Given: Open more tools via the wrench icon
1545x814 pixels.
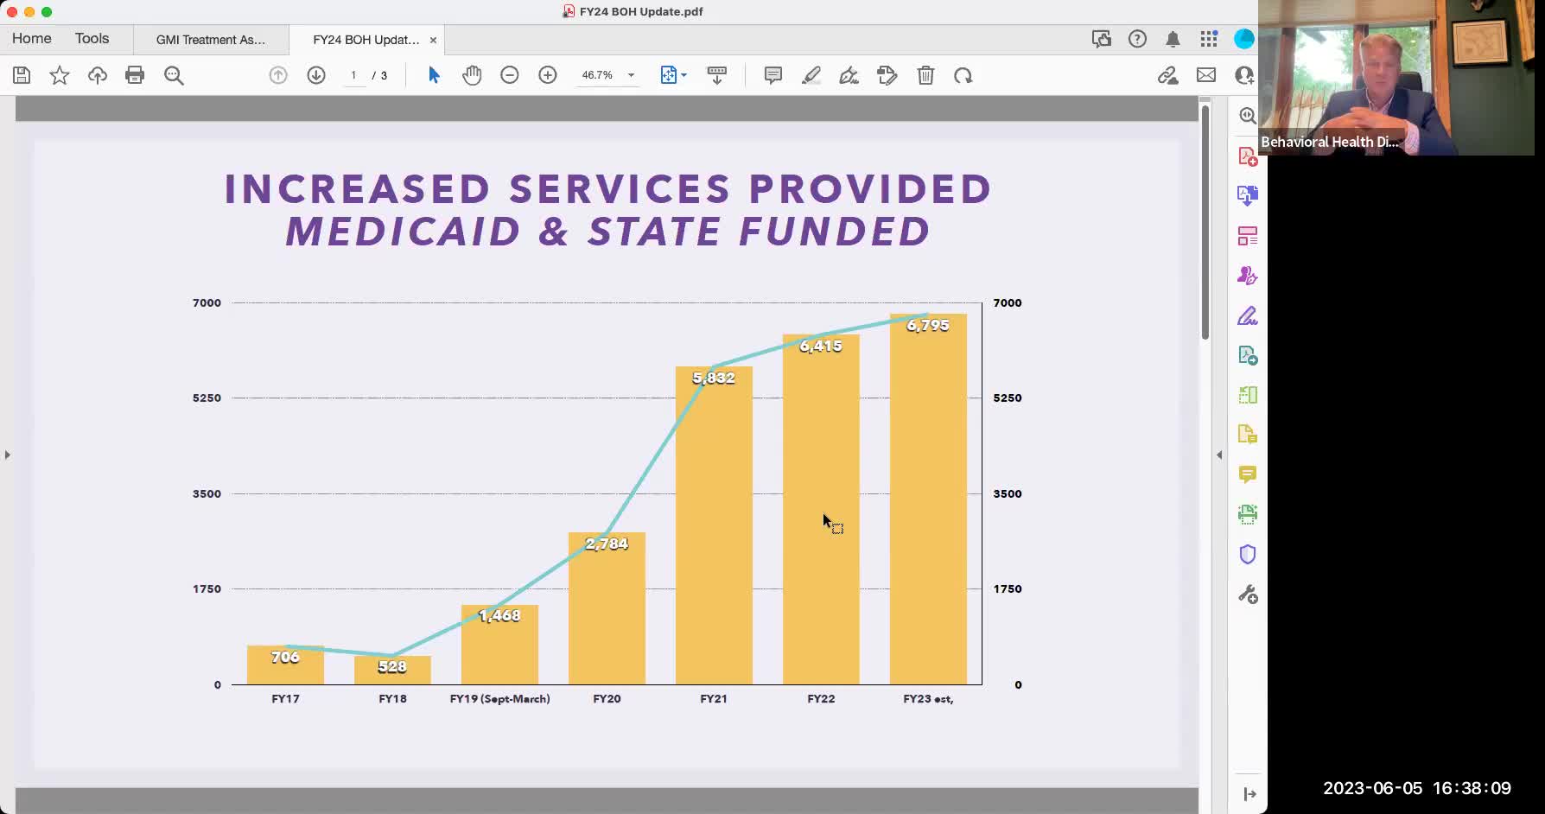Looking at the screenshot, I should click(1248, 595).
